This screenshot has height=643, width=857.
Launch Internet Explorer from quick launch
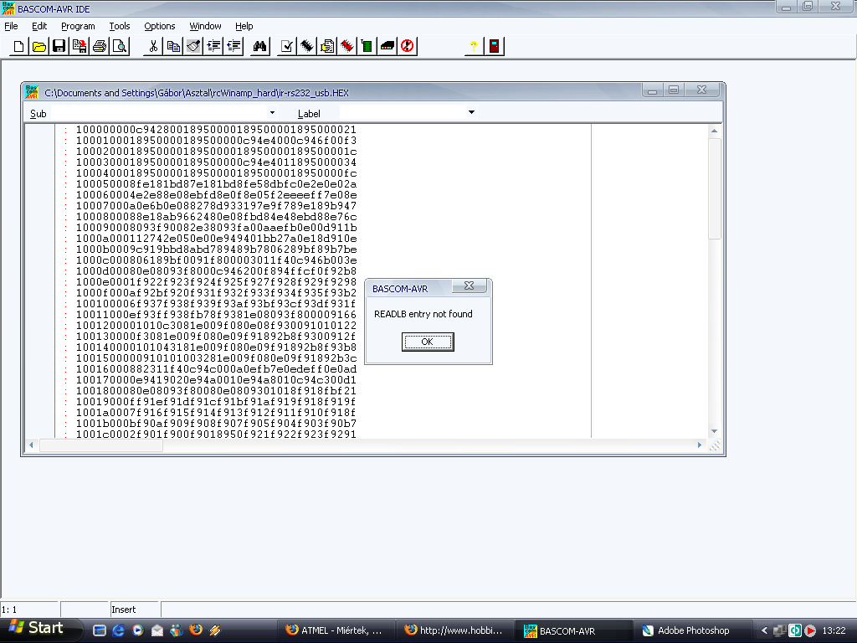[118, 630]
